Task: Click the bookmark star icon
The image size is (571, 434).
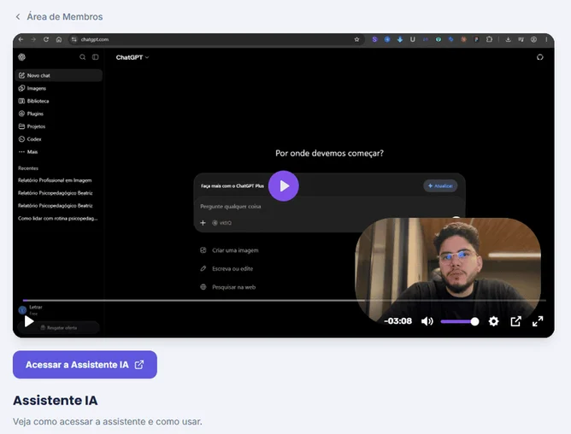Action: 357,39
